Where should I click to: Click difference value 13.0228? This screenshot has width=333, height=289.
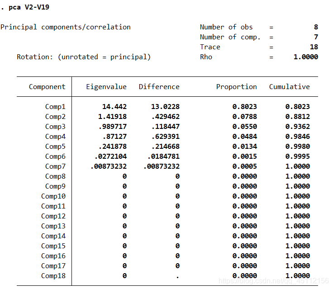165,107
